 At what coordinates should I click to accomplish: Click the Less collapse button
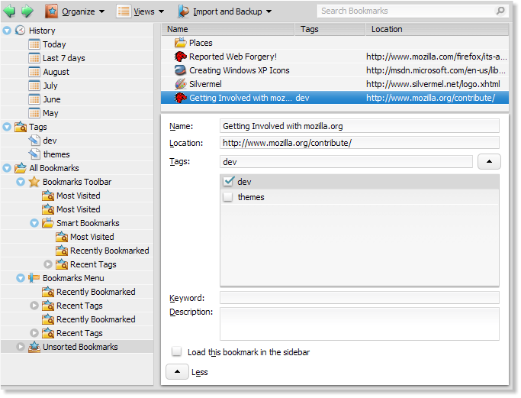point(177,372)
